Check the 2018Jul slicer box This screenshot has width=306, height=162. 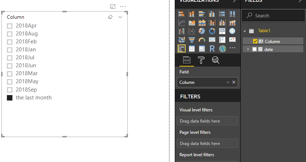(x=9, y=58)
